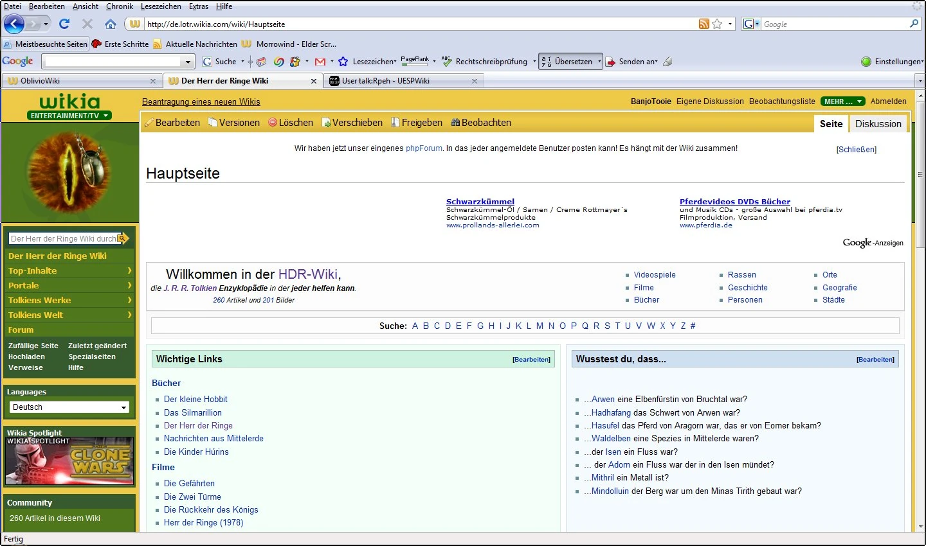Click Bearbeiten to edit the page
Image resolution: width=926 pixels, height=546 pixels.
[x=172, y=123]
